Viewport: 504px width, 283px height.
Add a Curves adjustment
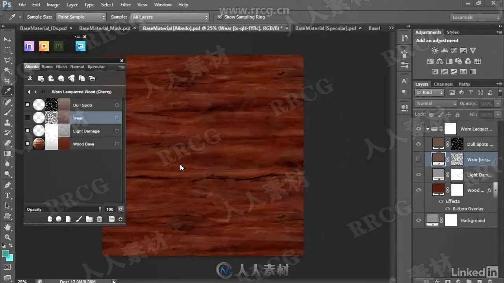point(454,50)
